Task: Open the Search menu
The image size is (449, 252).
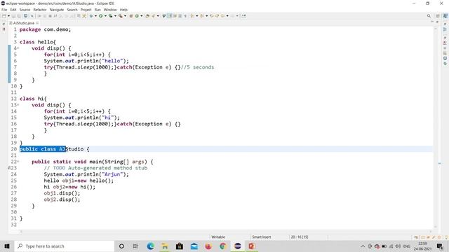Action: 72,10
